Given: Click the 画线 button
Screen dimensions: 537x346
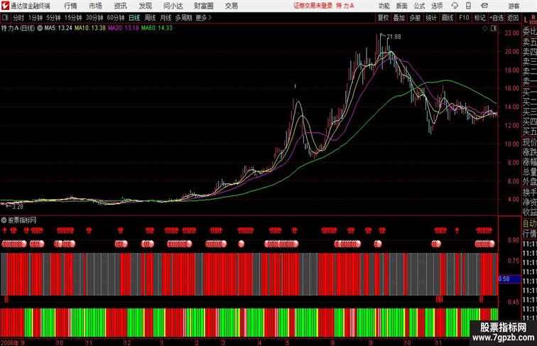Looking at the screenshot, I should (x=447, y=18).
